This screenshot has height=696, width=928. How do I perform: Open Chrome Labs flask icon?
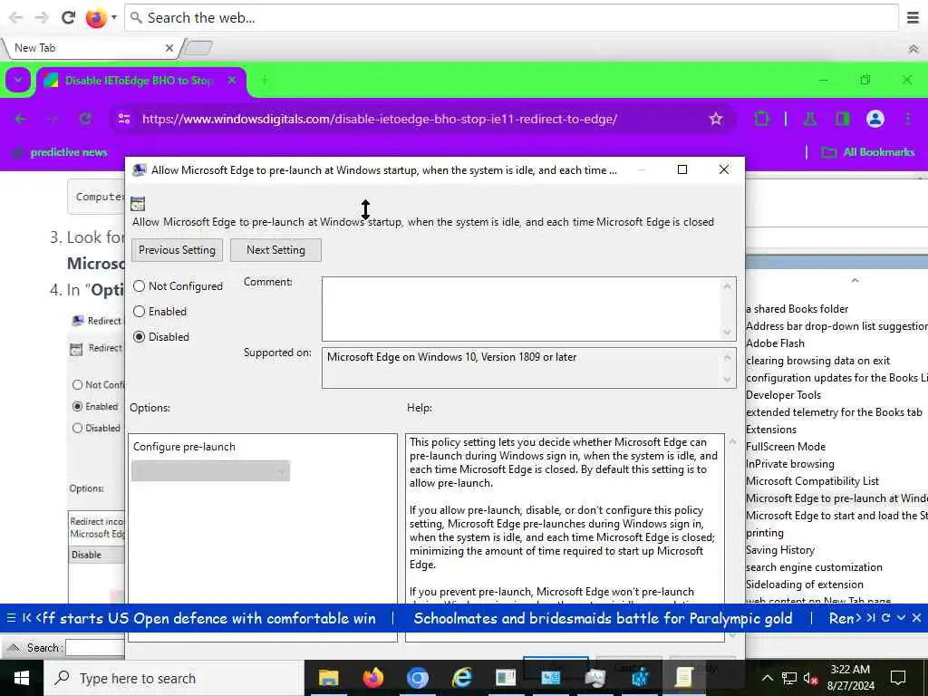pos(809,119)
